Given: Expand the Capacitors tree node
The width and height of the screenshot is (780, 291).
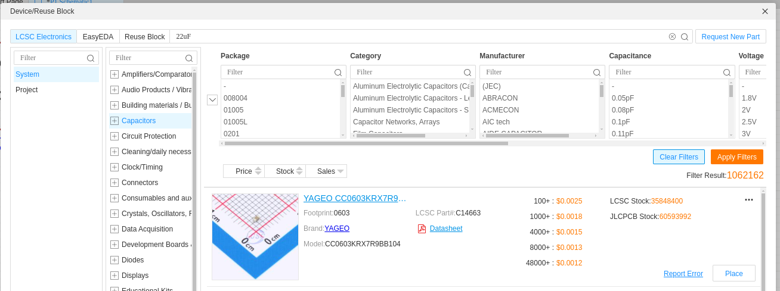Looking at the screenshot, I should click(x=114, y=121).
